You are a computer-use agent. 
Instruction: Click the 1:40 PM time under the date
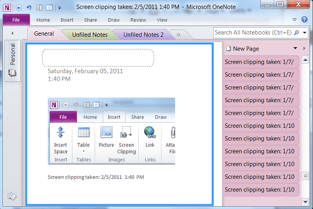[59, 79]
